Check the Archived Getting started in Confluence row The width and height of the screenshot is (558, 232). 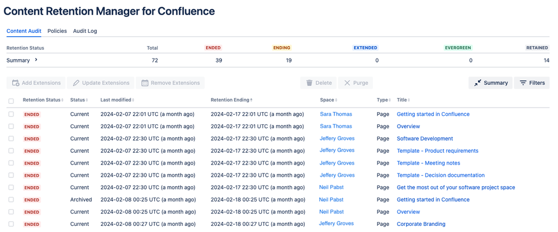tap(11, 200)
